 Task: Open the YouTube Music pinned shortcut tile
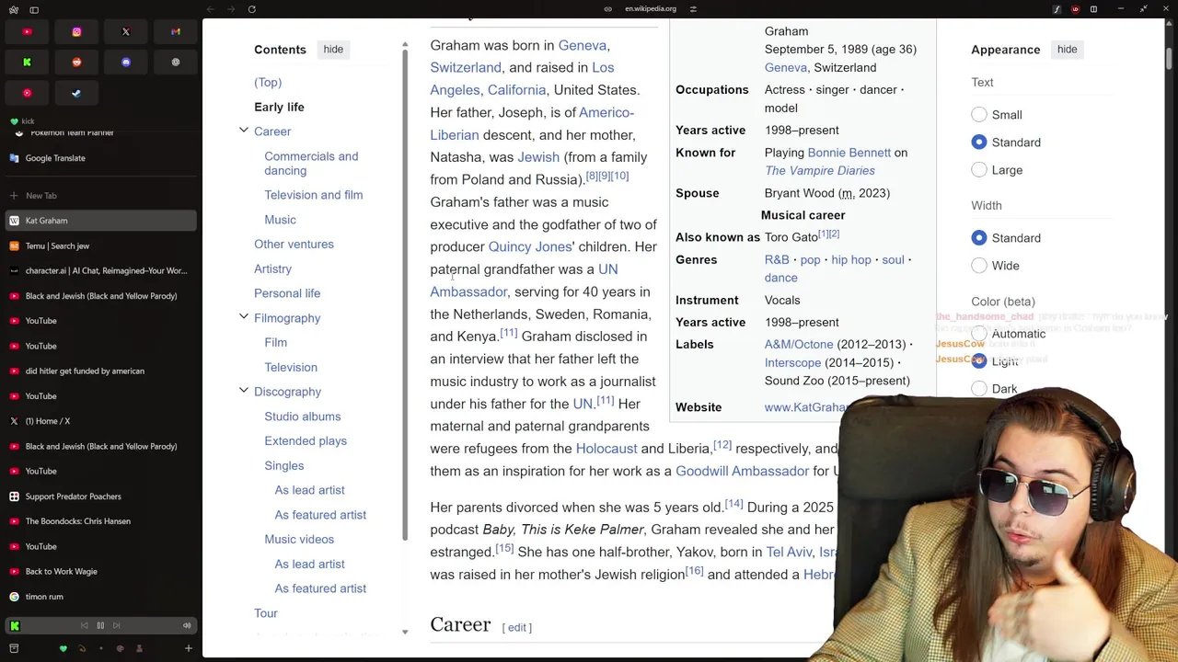[27, 93]
